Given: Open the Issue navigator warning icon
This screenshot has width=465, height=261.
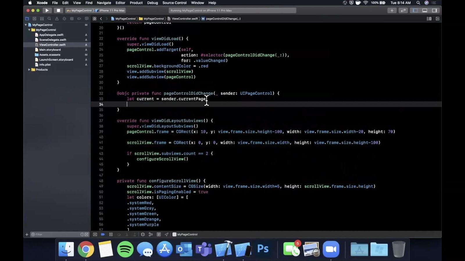Looking at the screenshot, I should 57,19.
